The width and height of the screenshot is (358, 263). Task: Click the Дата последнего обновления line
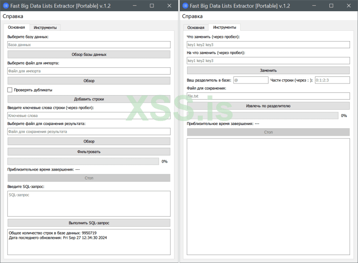pos(58,238)
